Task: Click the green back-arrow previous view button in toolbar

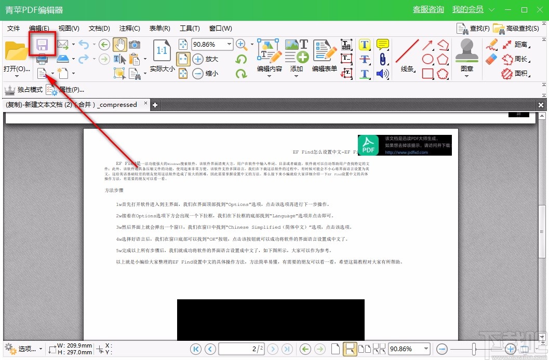Action: coord(104,45)
